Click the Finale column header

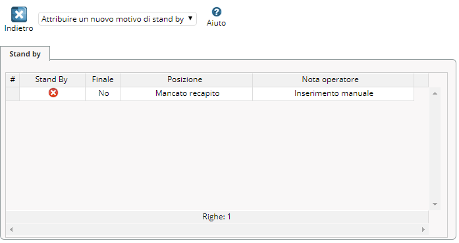[x=103, y=79]
